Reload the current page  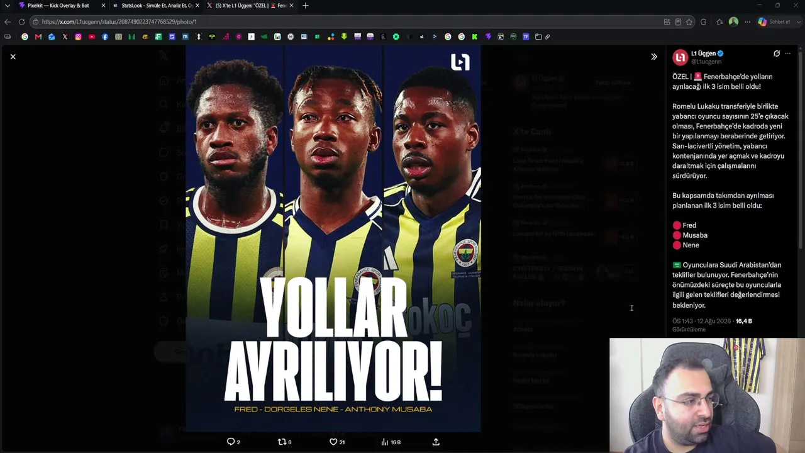[x=21, y=21]
